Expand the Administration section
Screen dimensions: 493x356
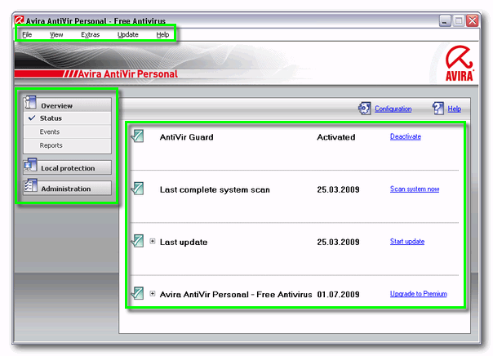[x=67, y=188]
